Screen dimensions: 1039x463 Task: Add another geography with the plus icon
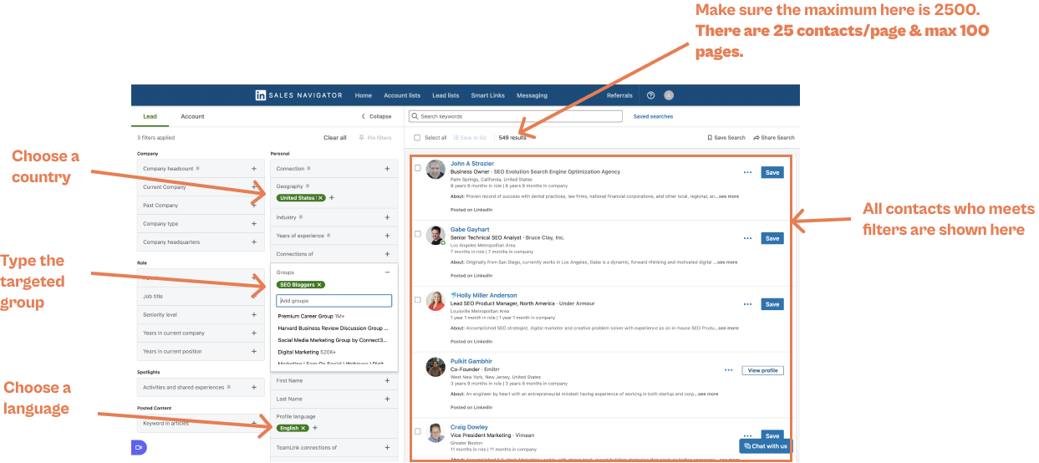coord(332,198)
